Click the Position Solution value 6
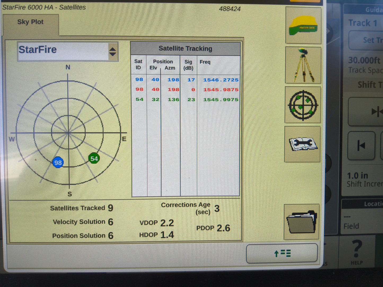 click(111, 235)
